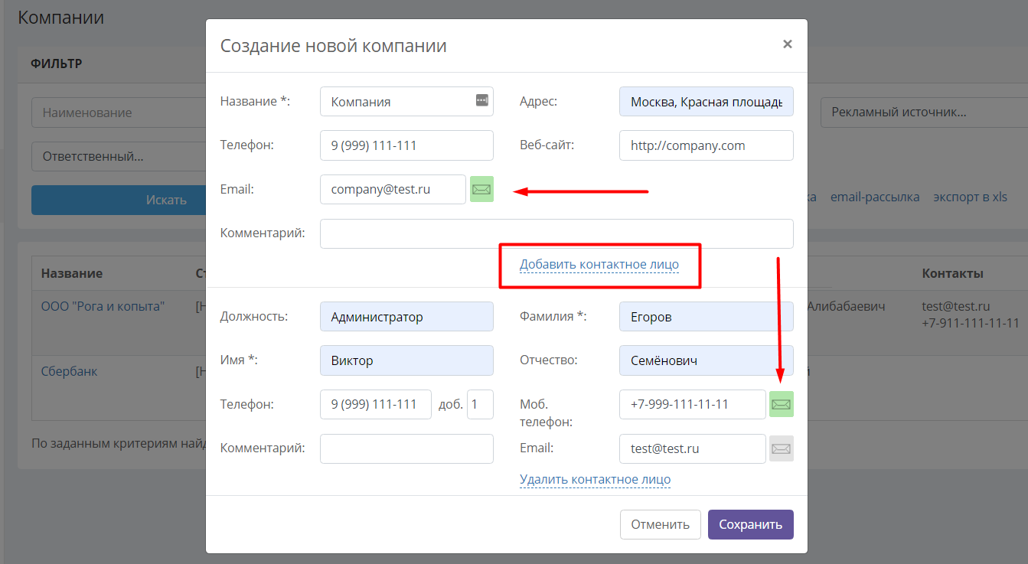
Task: Click the green envelope icon beside mobile phone
Action: coord(782,404)
